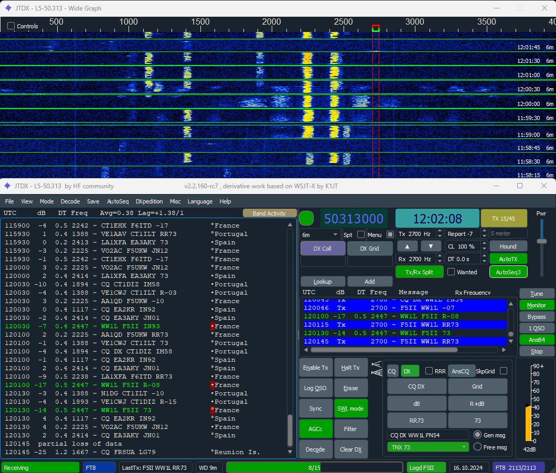
Task: Enable the Spt checkbox
Action: pos(361,234)
